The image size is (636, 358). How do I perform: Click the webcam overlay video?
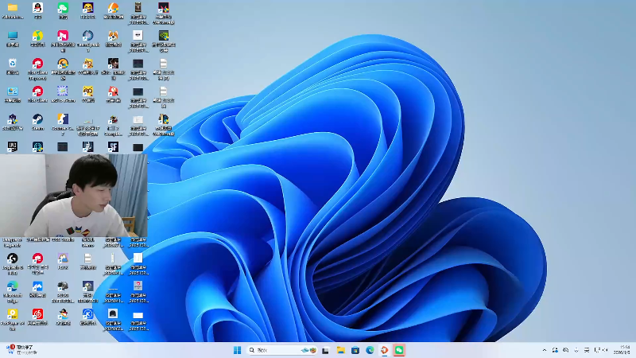click(x=74, y=195)
